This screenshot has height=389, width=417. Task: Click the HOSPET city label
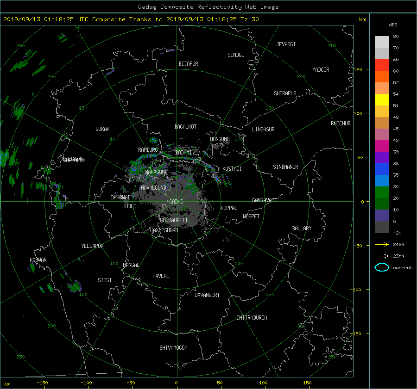(251, 216)
